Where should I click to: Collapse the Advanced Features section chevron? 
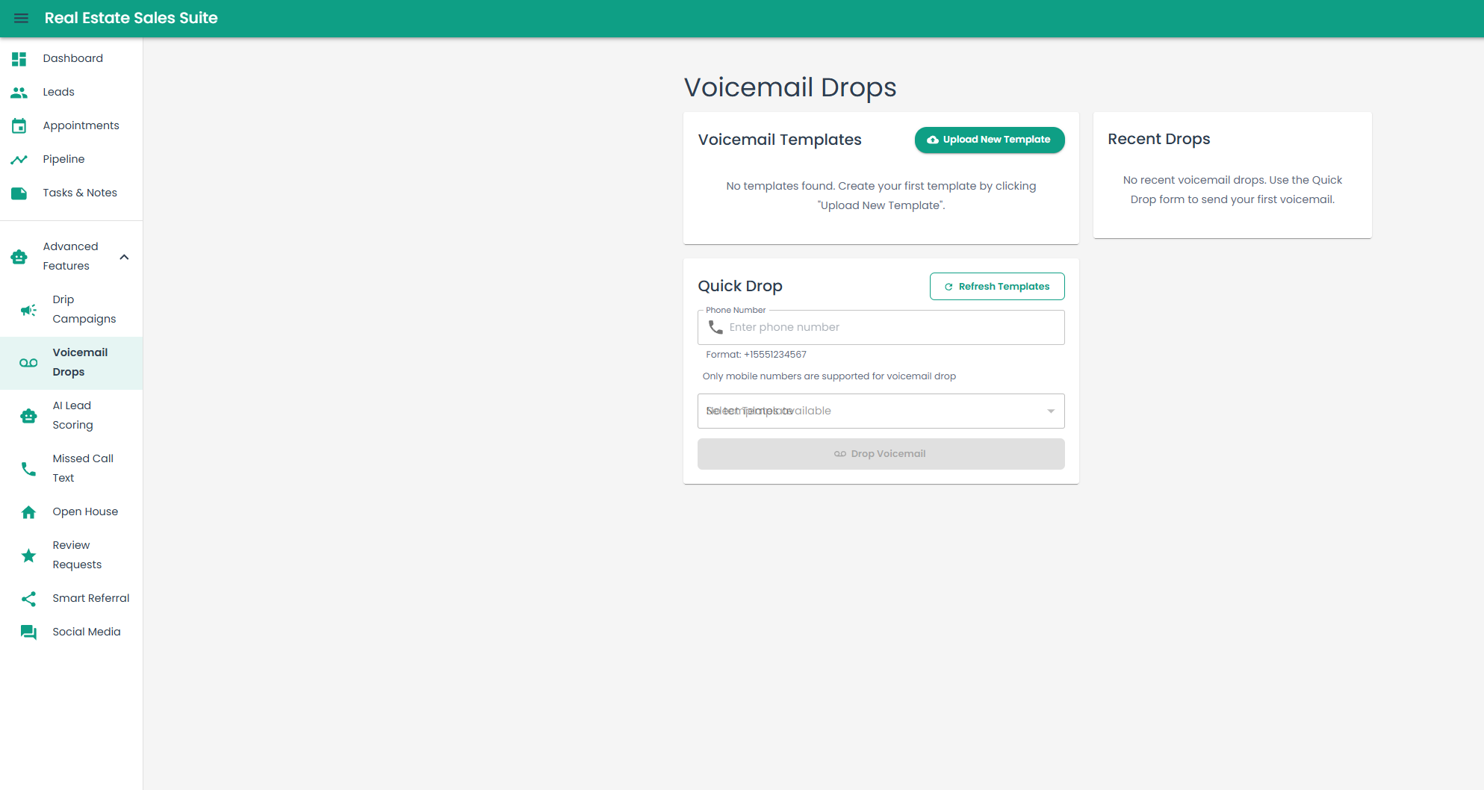click(x=124, y=257)
